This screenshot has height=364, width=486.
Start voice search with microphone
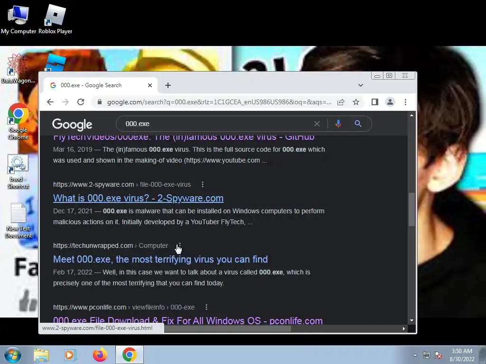point(338,124)
